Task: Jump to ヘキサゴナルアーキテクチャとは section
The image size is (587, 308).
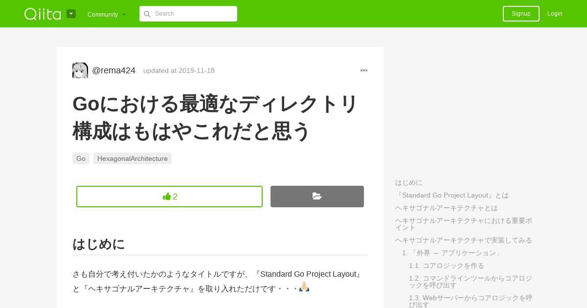Action: pyautogui.click(x=447, y=208)
